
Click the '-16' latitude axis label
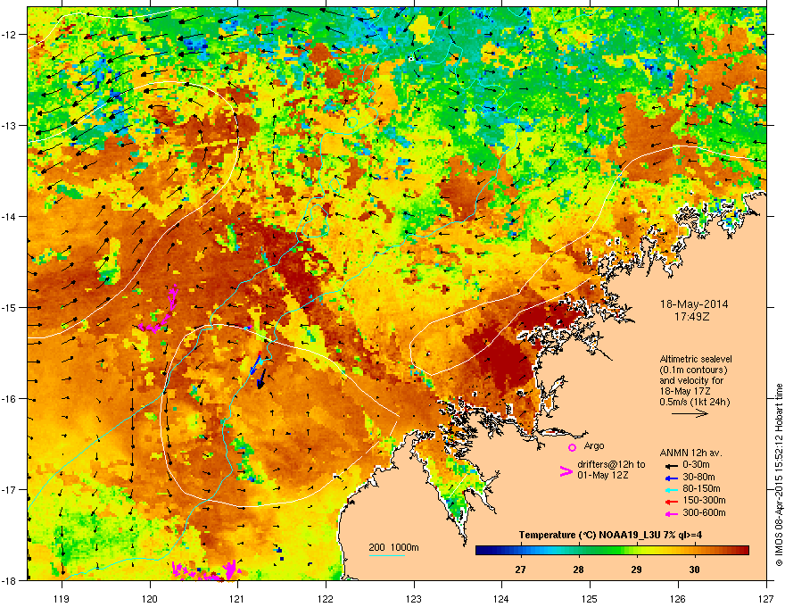pos(9,399)
